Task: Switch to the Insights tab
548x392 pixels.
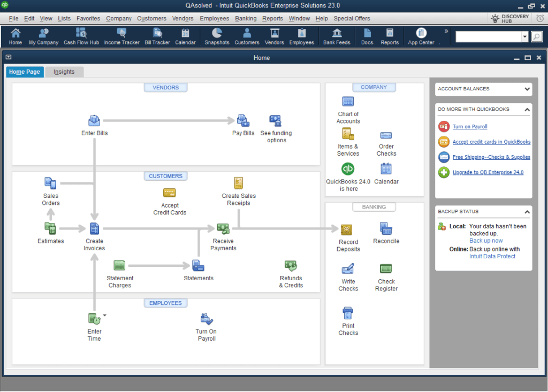Action: tap(64, 71)
